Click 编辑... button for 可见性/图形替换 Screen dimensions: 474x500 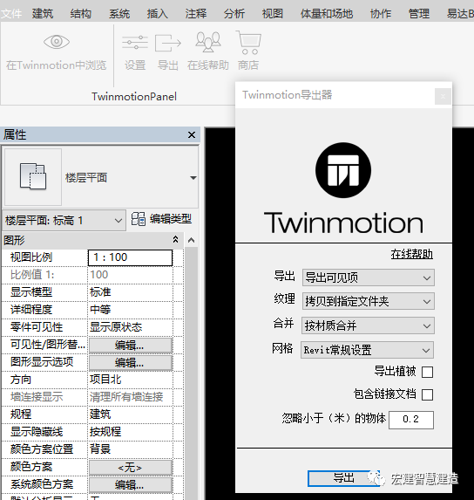(x=131, y=346)
